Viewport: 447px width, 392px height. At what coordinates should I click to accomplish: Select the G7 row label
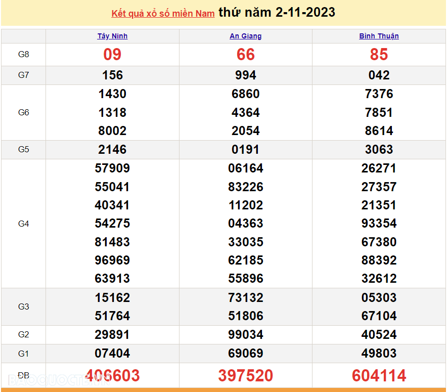[23, 75]
